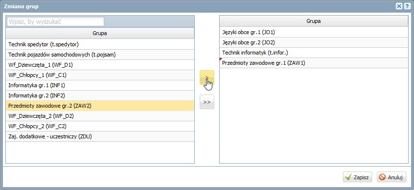The width and height of the screenshot is (414, 190).
Task: Select Przedmioty zawodowe gr.1 (ZAW1) row
Action: tap(314, 63)
